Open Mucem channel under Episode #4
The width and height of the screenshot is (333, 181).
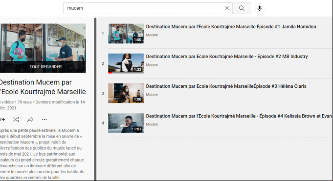(x=152, y=124)
